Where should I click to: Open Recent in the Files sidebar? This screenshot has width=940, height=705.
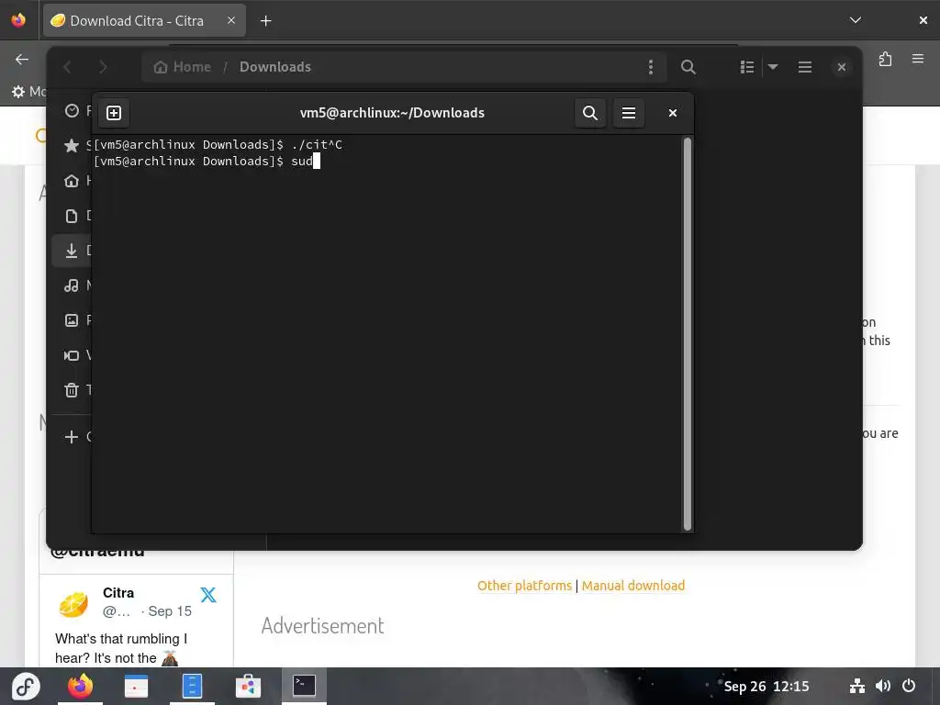coord(72,111)
